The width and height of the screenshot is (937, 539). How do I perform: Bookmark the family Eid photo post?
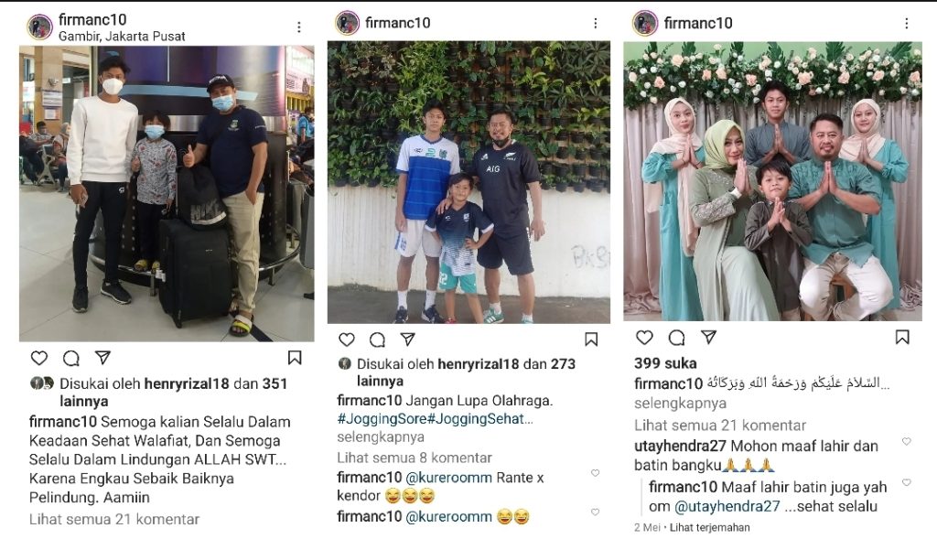click(x=902, y=337)
